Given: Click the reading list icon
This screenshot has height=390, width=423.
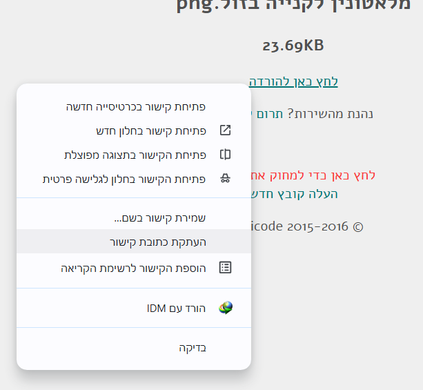Looking at the screenshot, I should pos(225,268).
